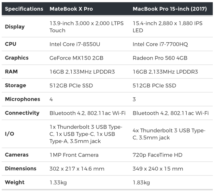Screen dimensions: 215x193
Task: Click the 1.33kg weight cell
Action: click(x=58, y=183)
